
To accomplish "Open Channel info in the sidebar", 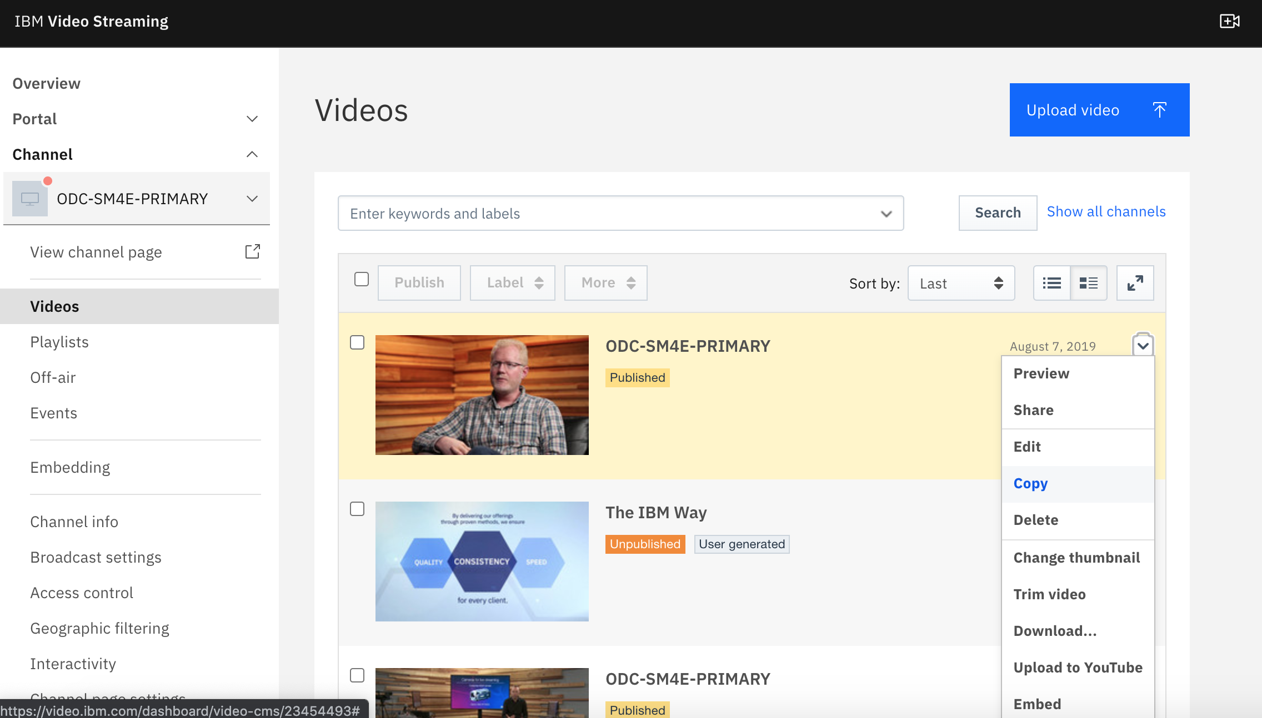I will pos(74,522).
